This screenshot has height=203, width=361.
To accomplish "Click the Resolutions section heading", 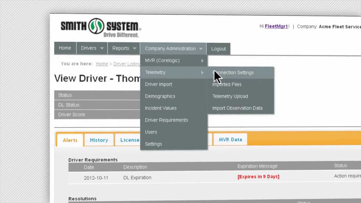I will [82, 199].
